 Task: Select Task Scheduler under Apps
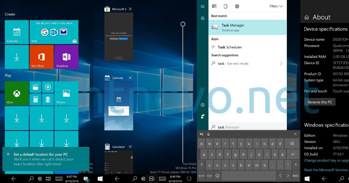click(230, 47)
